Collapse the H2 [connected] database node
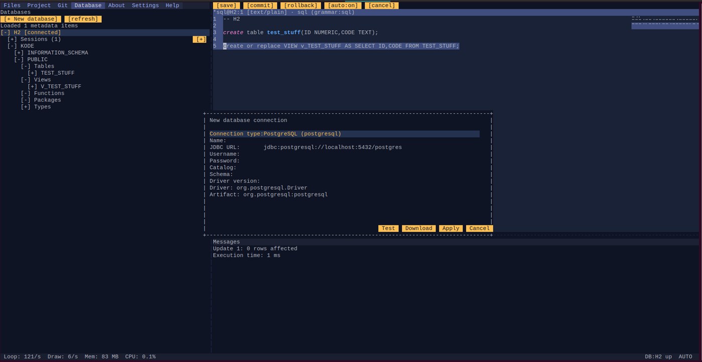 (x=6, y=33)
